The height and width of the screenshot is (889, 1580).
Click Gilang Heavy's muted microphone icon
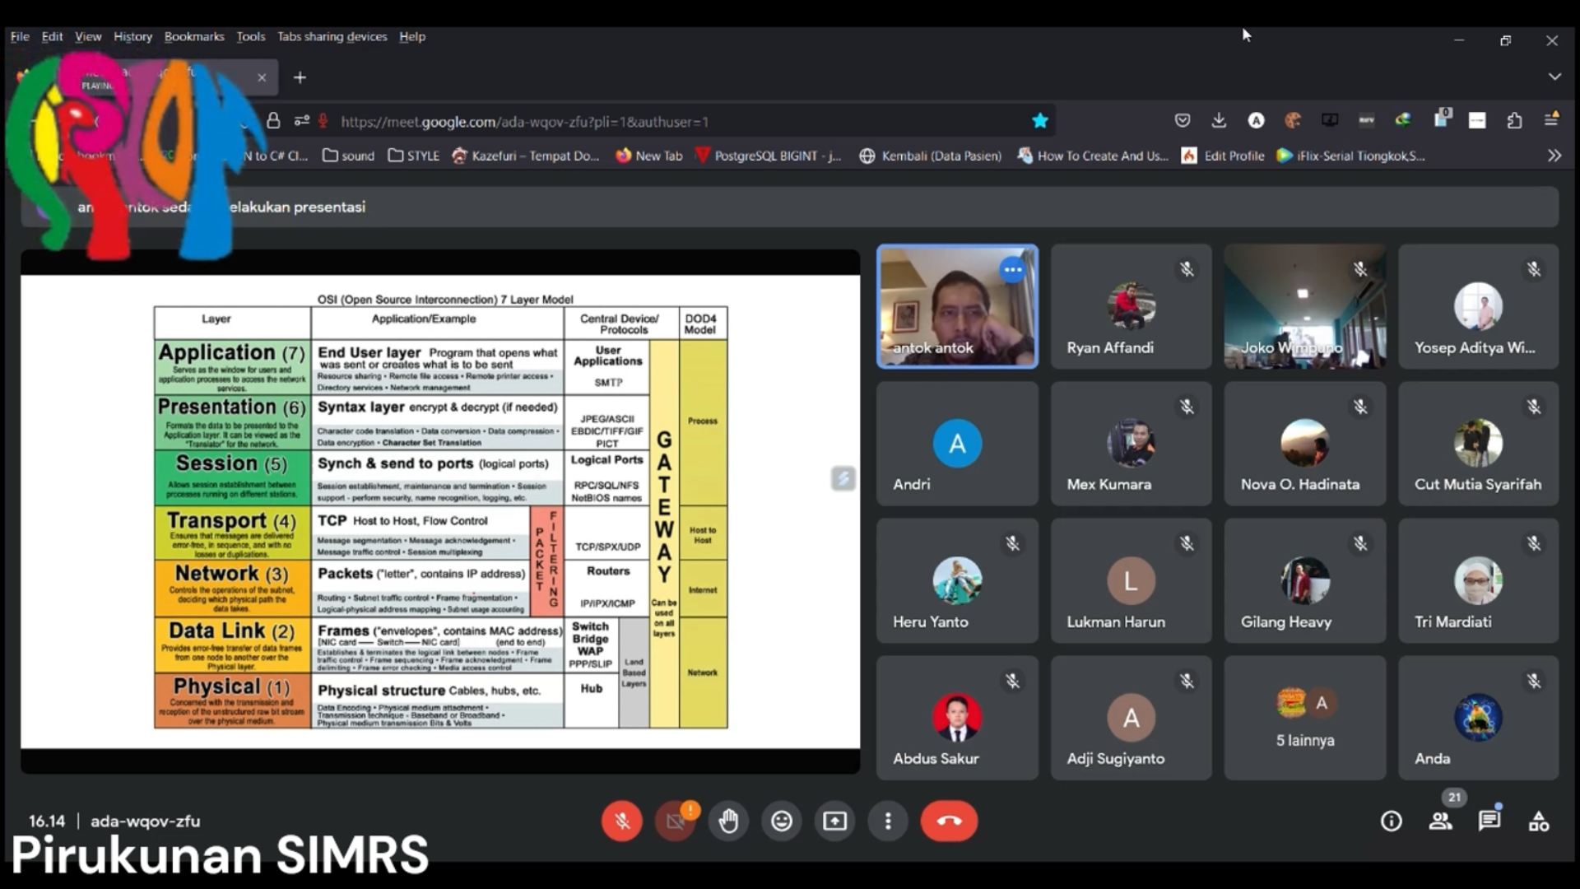(x=1359, y=543)
